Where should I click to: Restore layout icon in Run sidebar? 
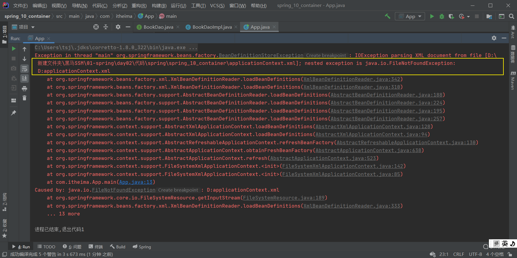pyautogui.click(x=14, y=100)
